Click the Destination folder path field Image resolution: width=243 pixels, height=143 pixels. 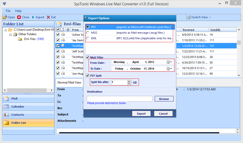[119, 99]
